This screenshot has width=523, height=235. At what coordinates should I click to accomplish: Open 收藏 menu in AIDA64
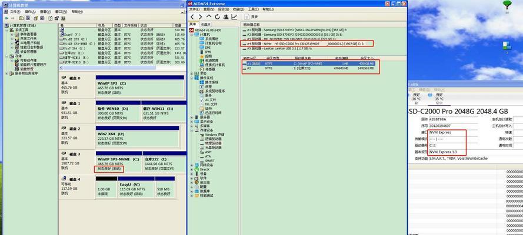pyautogui.click(x=238, y=9)
